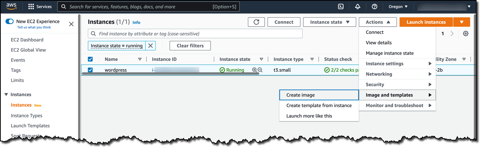
Task: Click the 2/2 checks status cell
Action: pos(341,70)
